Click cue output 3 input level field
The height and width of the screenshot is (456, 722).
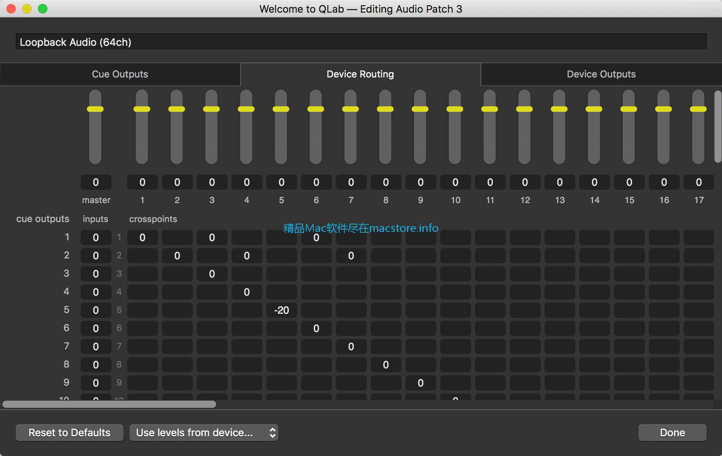pyautogui.click(x=96, y=274)
